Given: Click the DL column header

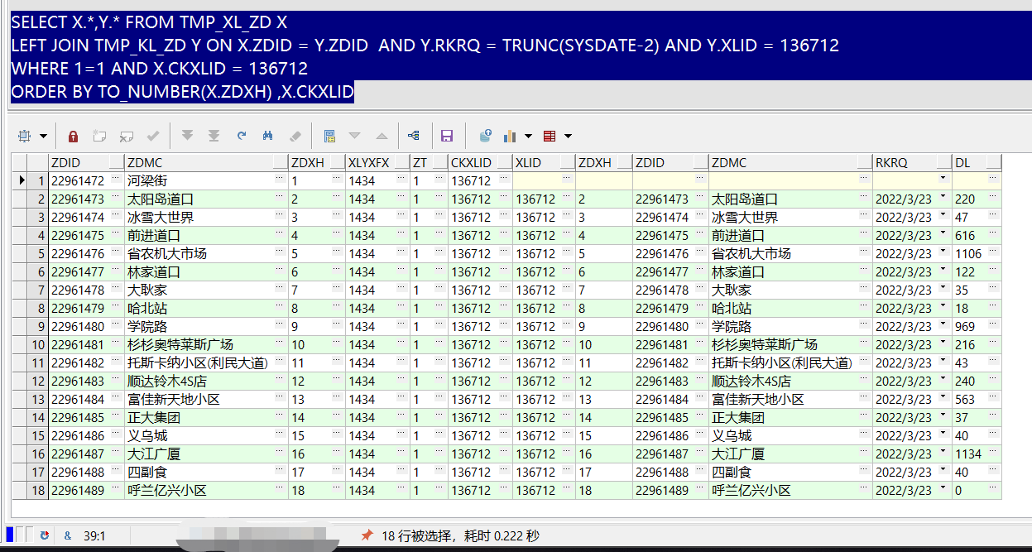Looking at the screenshot, I should tap(977, 162).
